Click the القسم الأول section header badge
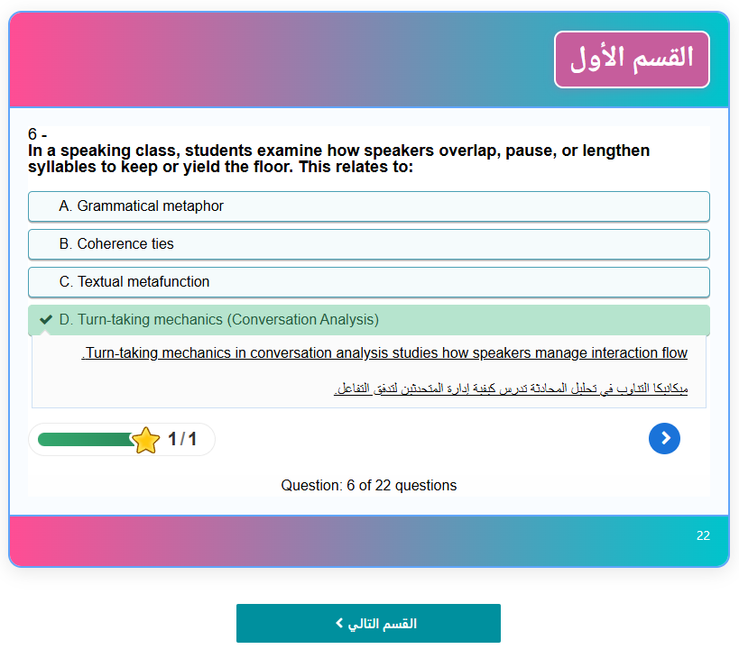This screenshot has height=649, width=739. [x=632, y=59]
